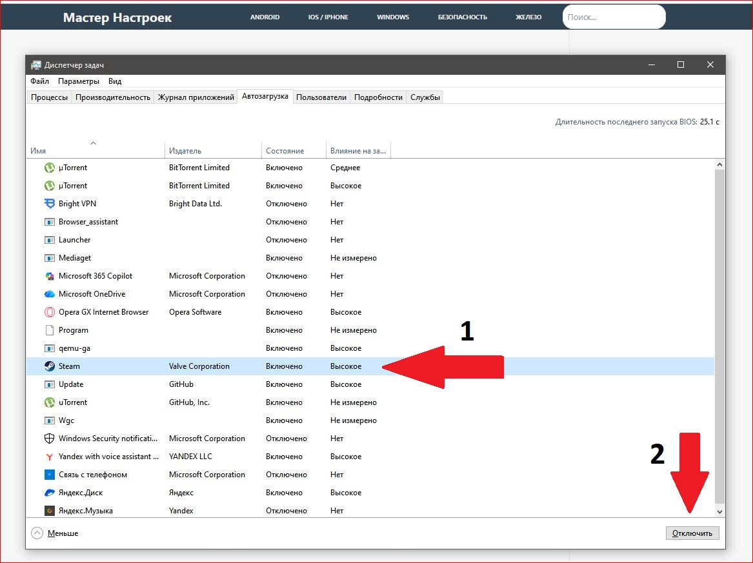The image size is (753, 563).
Task: Click the µTorrent icon with Высокое impact
Action: tap(50, 186)
